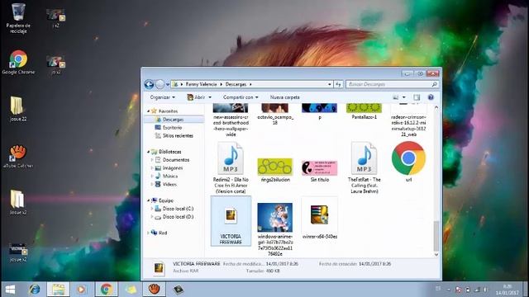This screenshot has width=529, height=297.
Task: Open the Abrir toolbar dropdown arrow
Action: [x=210, y=97]
